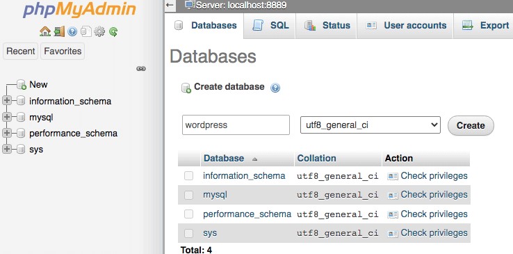The height and width of the screenshot is (254, 513).
Task: Open the User accounts tab
Action: [x=405, y=26]
